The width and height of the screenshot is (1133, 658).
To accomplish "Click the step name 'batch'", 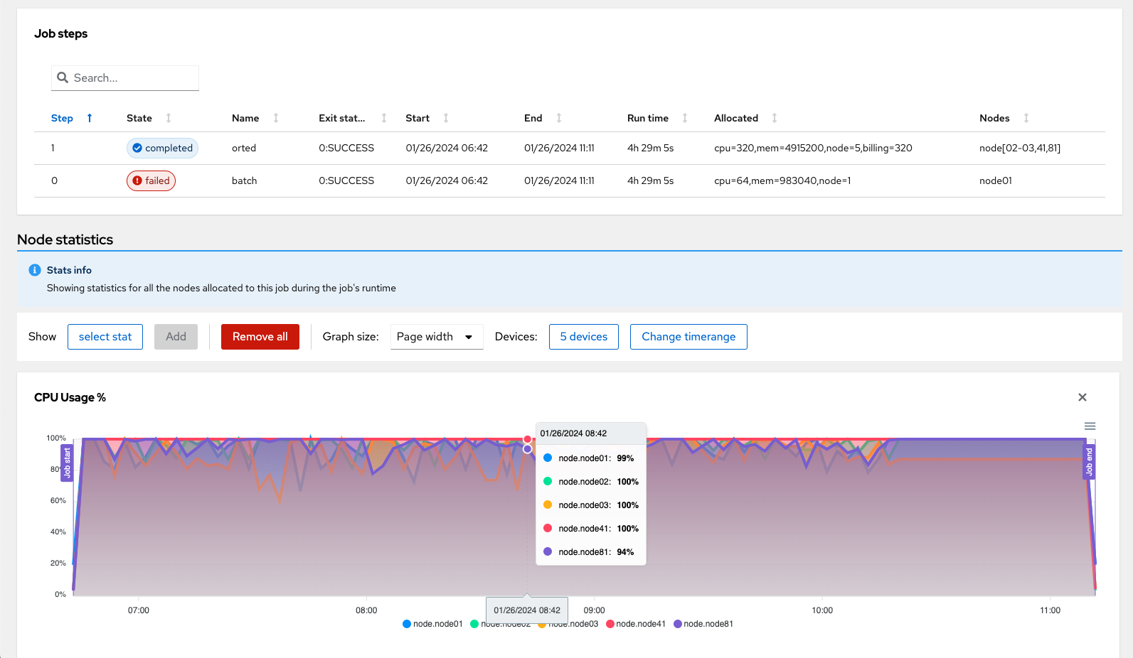I will coord(245,180).
